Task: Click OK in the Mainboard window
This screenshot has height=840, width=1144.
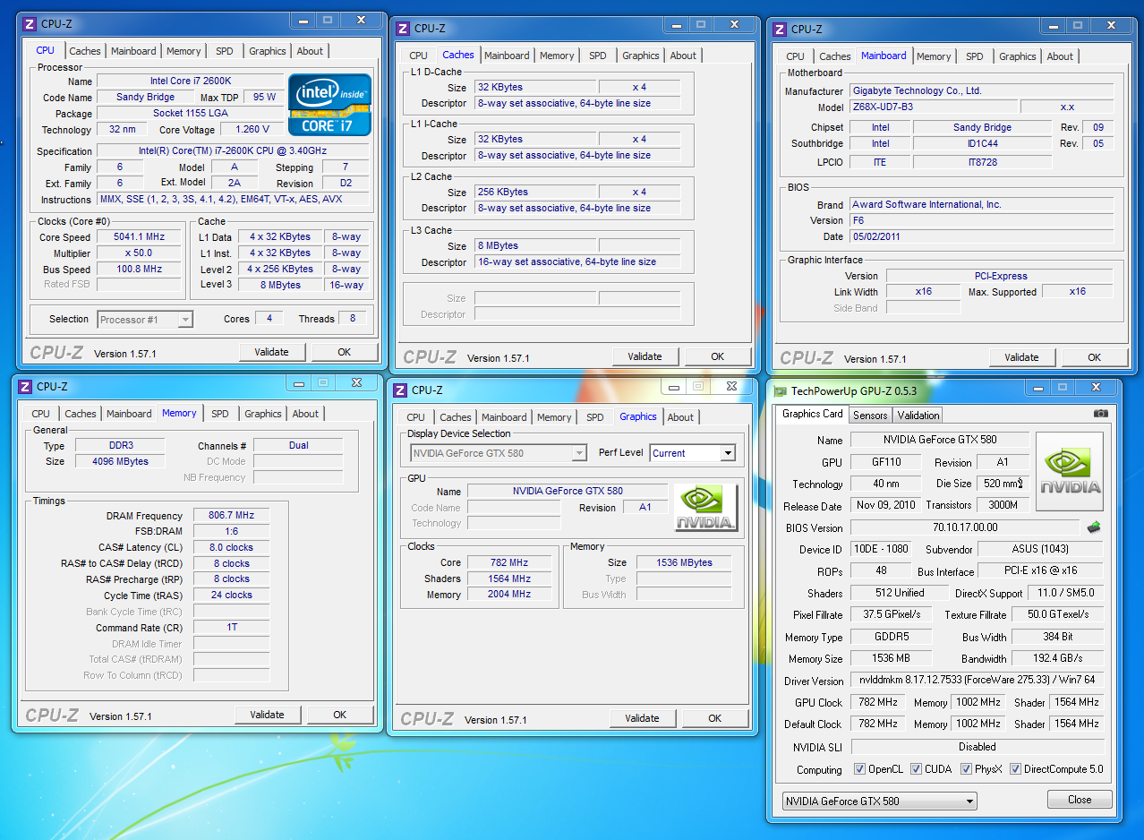Action: click(x=1094, y=357)
